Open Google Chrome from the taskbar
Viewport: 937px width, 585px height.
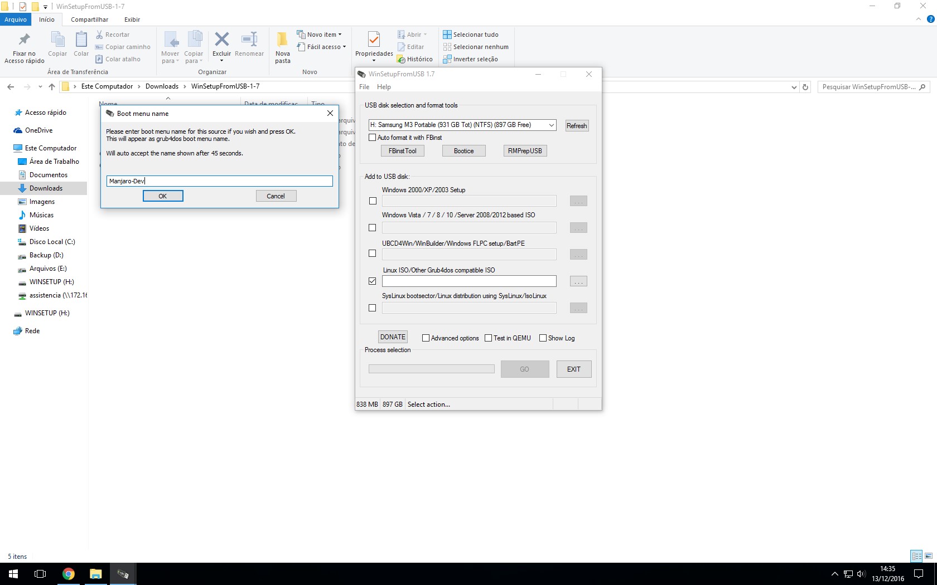point(68,574)
